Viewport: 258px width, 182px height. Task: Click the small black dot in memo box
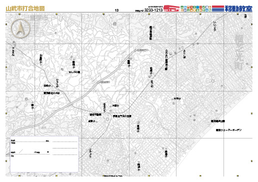point(48,152)
